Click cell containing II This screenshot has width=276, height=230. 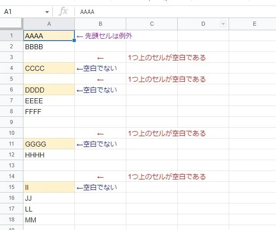point(49,187)
